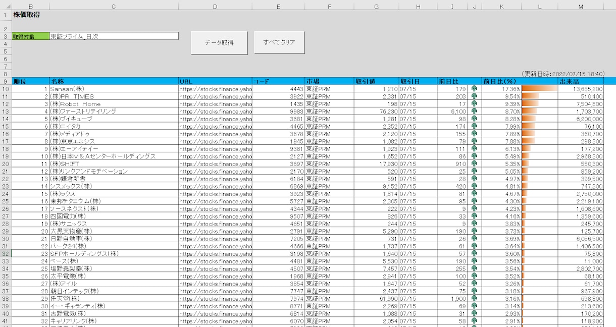Click the up-arrow icon in the (株)PR TIMES row
Screen dimensions: 616x327
tap(474, 96)
